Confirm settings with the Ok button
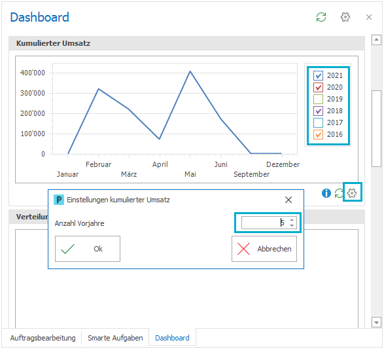The image size is (384, 349). (88, 249)
